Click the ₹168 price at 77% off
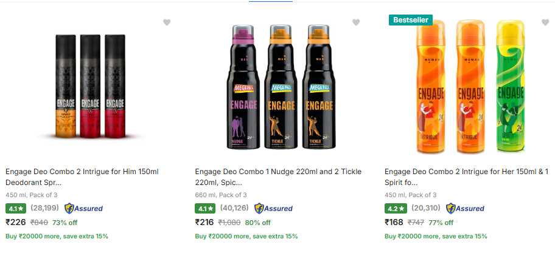Viewport: 555px width, 256px height. point(394,222)
